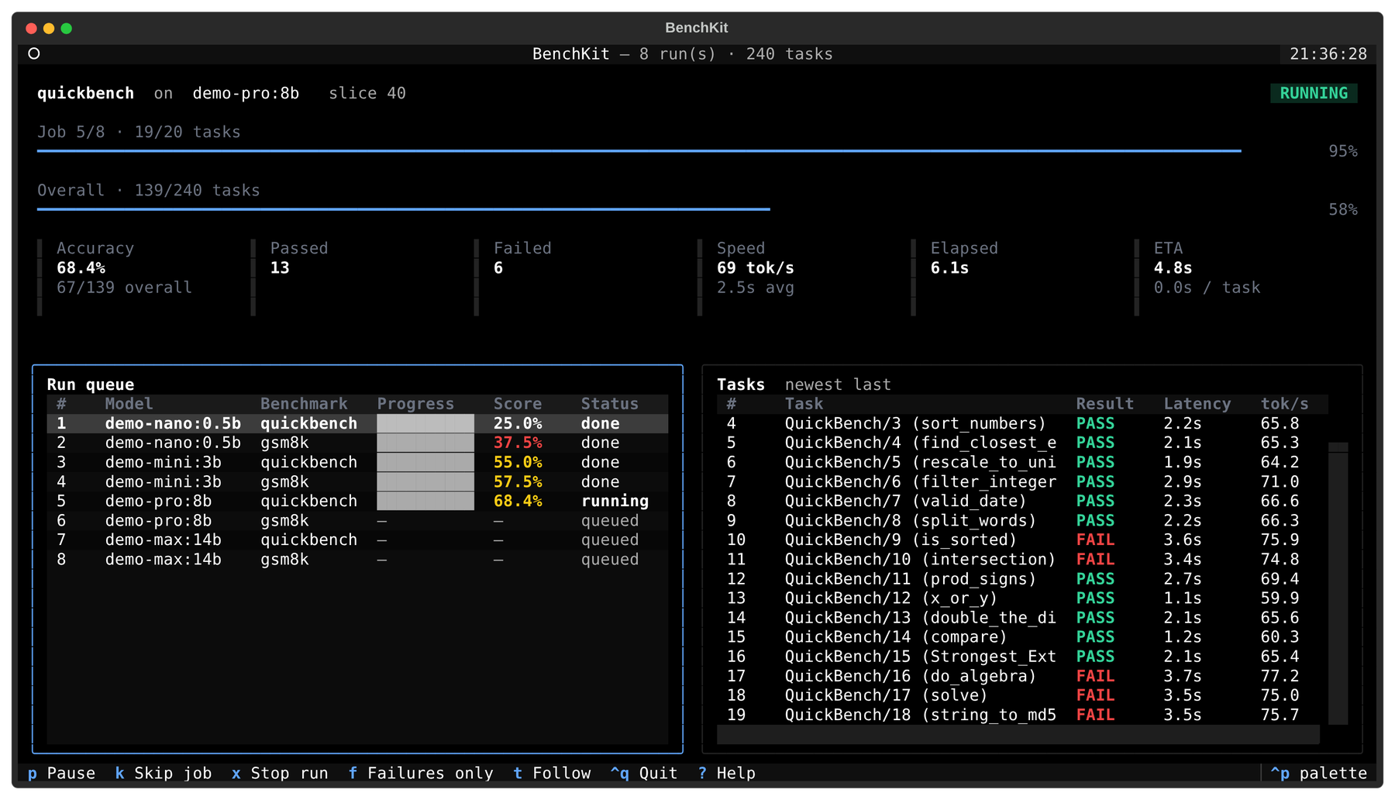Click the Progress column header
Viewport: 1395px width, 800px height.
tap(415, 404)
